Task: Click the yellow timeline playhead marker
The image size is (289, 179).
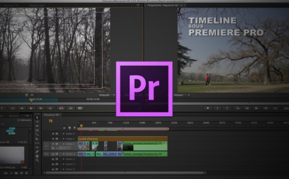Action: pyautogui.click(x=81, y=126)
